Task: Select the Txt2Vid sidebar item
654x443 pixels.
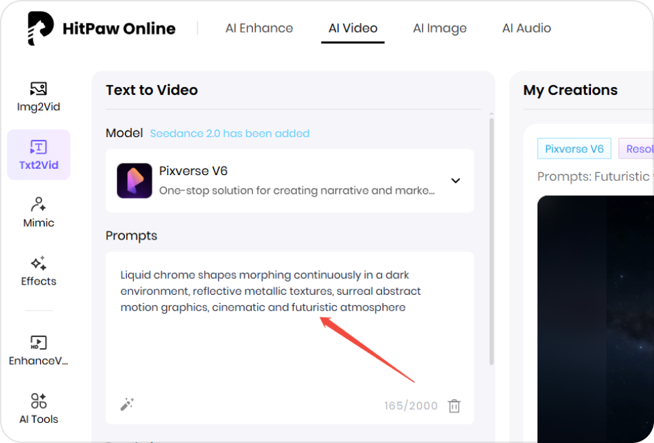Action: 38,154
